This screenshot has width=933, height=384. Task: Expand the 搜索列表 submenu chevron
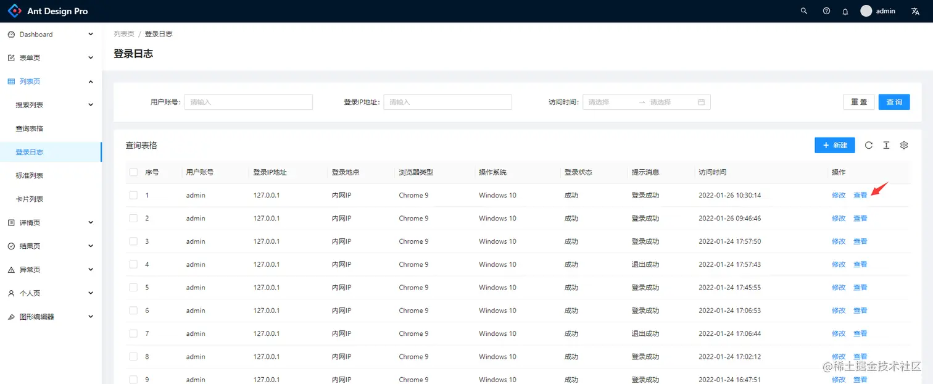[x=91, y=105]
